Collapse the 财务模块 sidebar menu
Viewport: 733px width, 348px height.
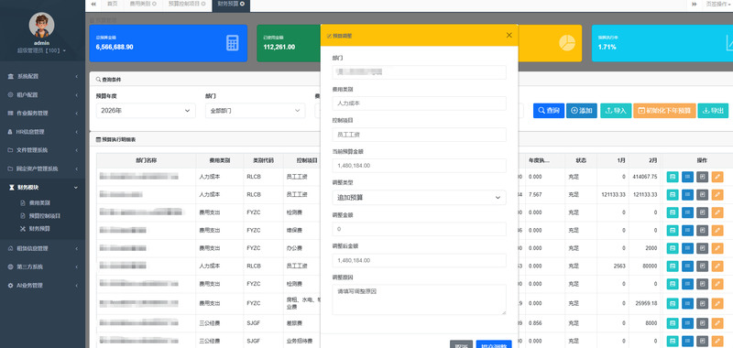coord(42,188)
